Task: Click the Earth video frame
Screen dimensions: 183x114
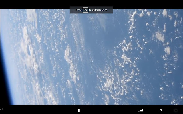Action: click(91, 57)
